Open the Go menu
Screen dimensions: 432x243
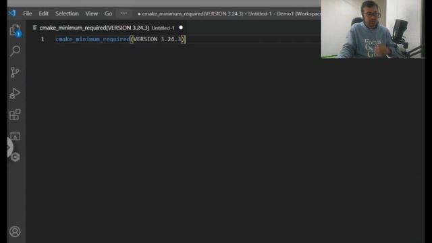point(108,13)
